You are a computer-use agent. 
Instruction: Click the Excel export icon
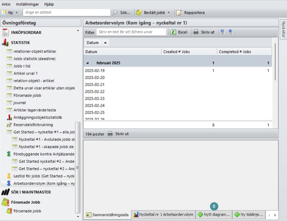[x=173, y=32]
